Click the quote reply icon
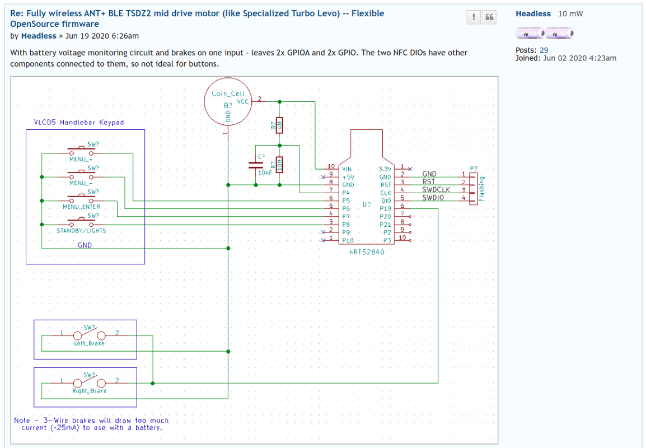The width and height of the screenshot is (646, 448). click(489, 17)
